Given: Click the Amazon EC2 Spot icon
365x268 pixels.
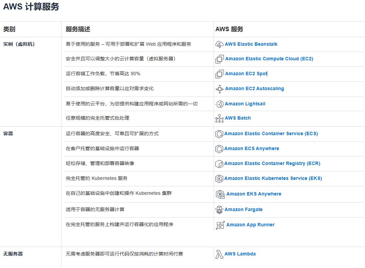Looking at the screenshot, I should coord(219,74).
